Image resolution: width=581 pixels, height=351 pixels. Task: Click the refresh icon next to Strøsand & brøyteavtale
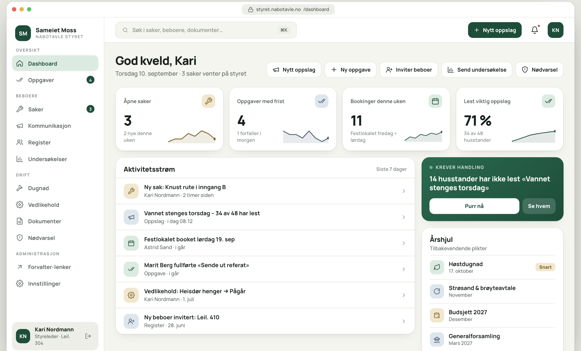coord(437,291)
